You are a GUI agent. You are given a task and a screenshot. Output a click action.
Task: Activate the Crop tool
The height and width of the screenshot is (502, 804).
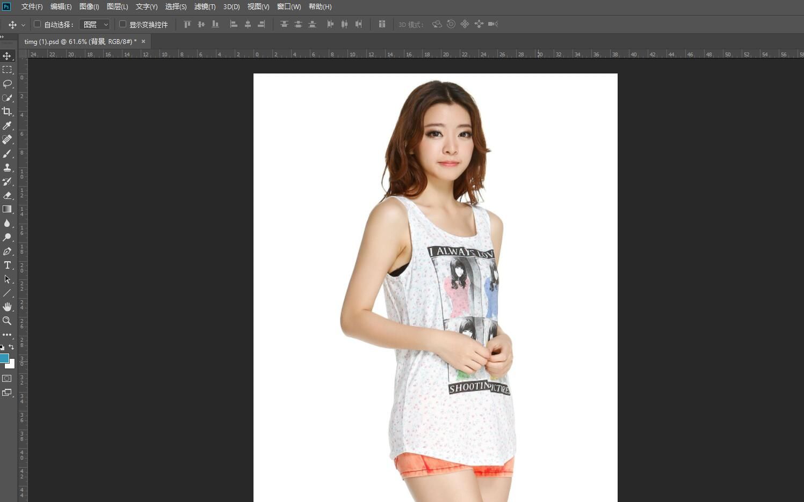8,112
